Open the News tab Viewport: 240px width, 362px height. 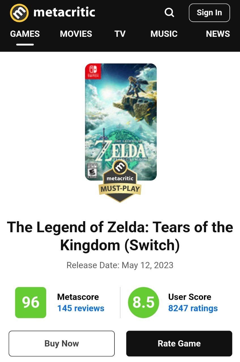pyautogui.click(x=218, y=34)
